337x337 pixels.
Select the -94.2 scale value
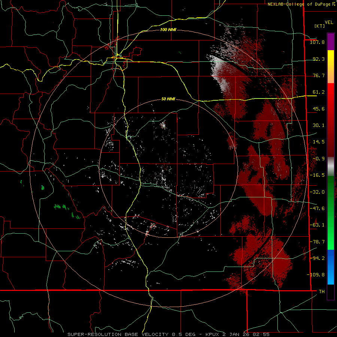317,258
